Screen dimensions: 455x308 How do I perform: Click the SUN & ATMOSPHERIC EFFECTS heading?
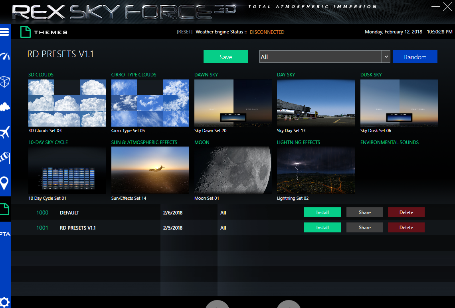[144, 142]
